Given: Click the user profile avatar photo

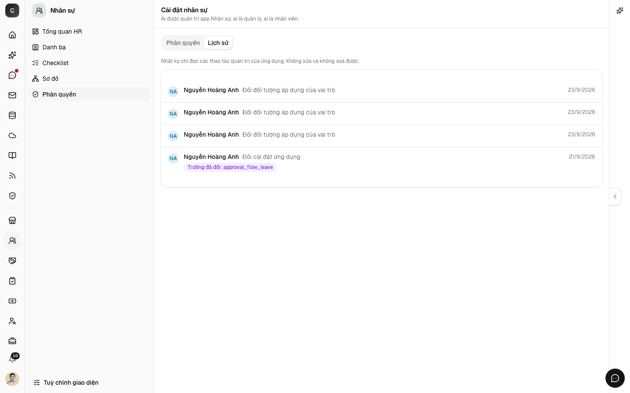Looking at the screenshot, I should [12, 379].
